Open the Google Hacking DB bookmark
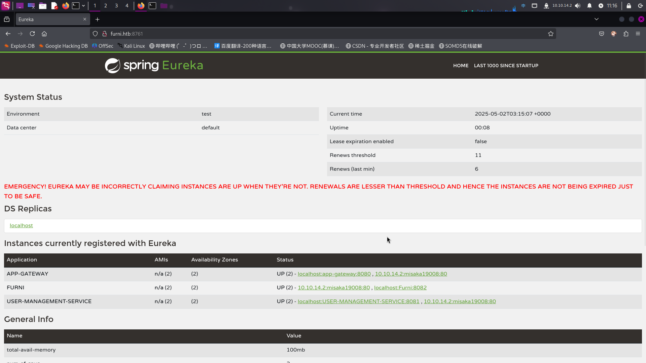 (x=63, y=46)
